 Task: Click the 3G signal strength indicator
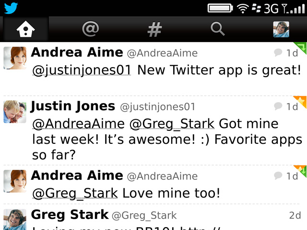point(284,9)
